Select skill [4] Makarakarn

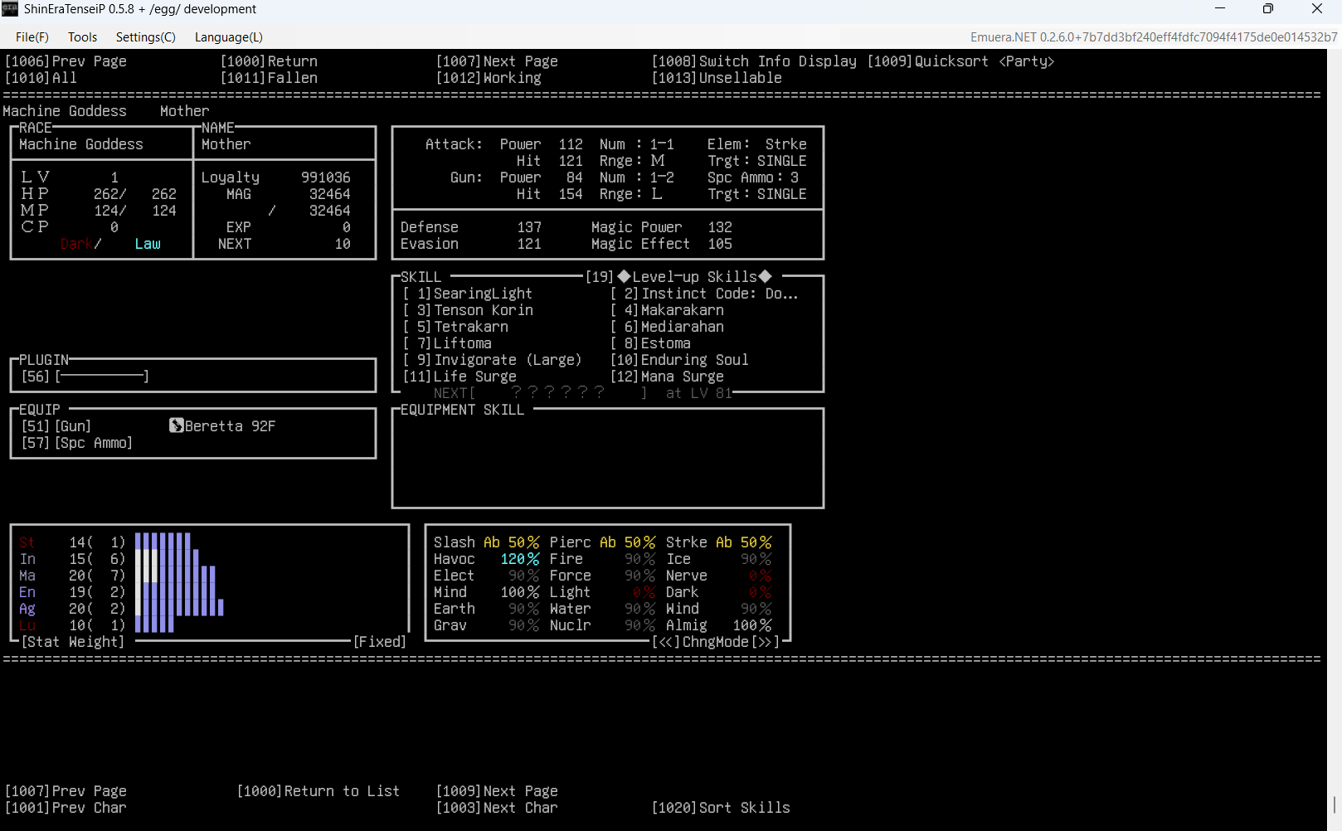click(667, 310)
